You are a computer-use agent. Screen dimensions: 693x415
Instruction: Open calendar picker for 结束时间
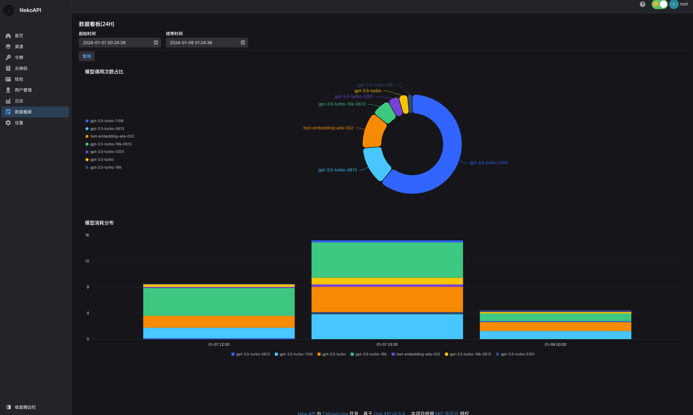click(243, 43)
